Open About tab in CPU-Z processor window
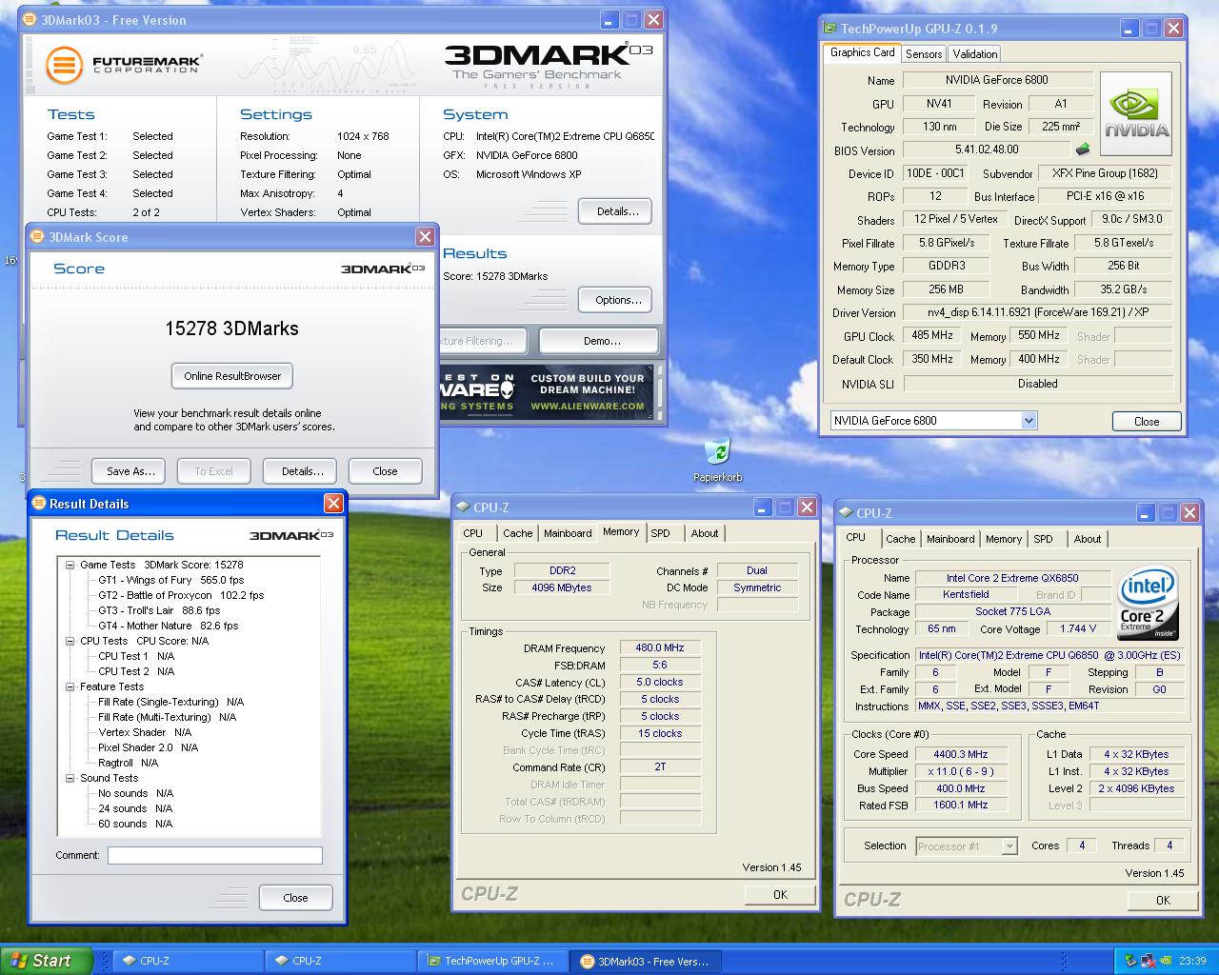The image size is (1219, 975). point(1088,539)
